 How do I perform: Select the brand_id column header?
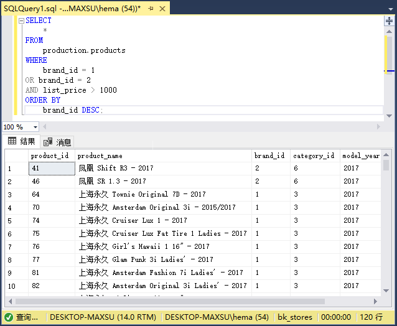[271, 156]
